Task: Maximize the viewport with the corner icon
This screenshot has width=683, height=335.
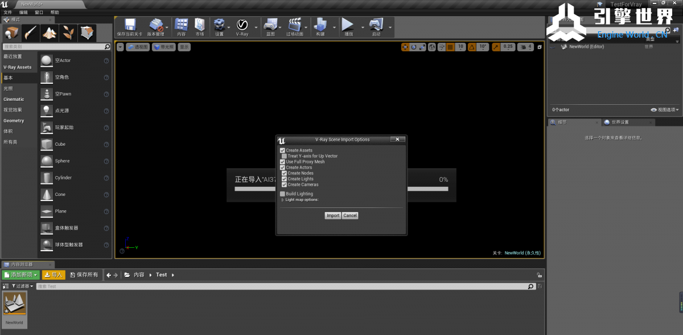Action: pyautogui.click(x=540, y=47)
